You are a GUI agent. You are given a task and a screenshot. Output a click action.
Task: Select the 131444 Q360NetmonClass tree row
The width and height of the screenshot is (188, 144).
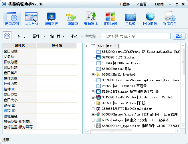[x=122, y=63]
